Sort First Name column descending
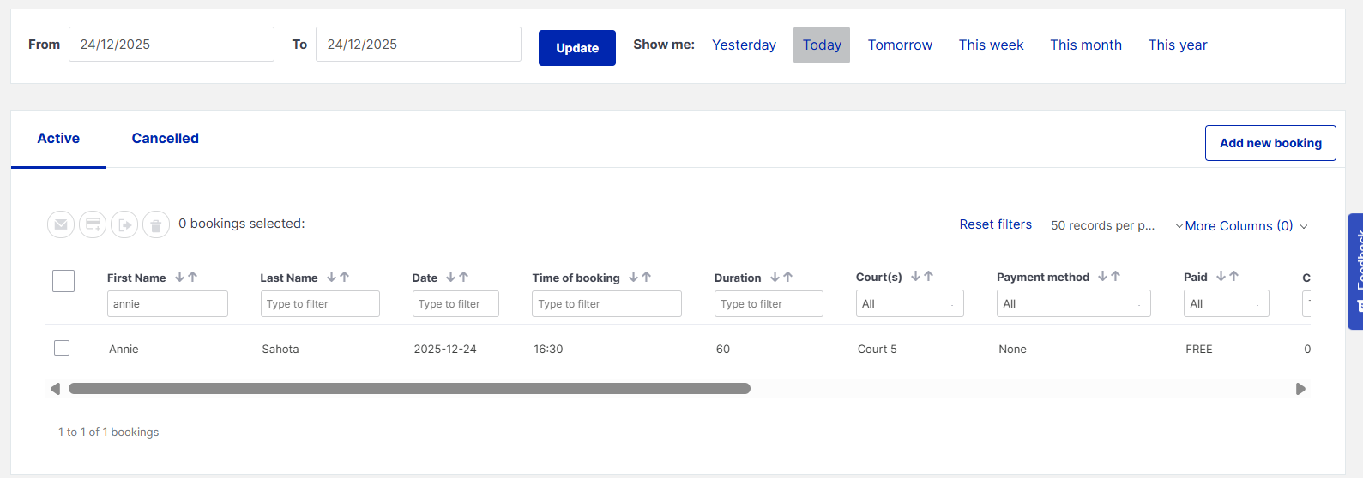The image size is (1363, 478). 180,277
